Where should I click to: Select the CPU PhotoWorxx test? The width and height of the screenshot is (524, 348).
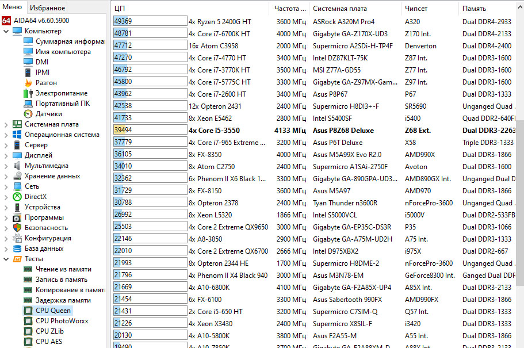(x=62, y=322)
